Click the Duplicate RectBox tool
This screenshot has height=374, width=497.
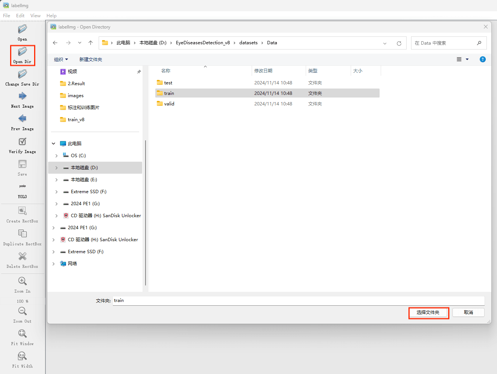point(23,234)
